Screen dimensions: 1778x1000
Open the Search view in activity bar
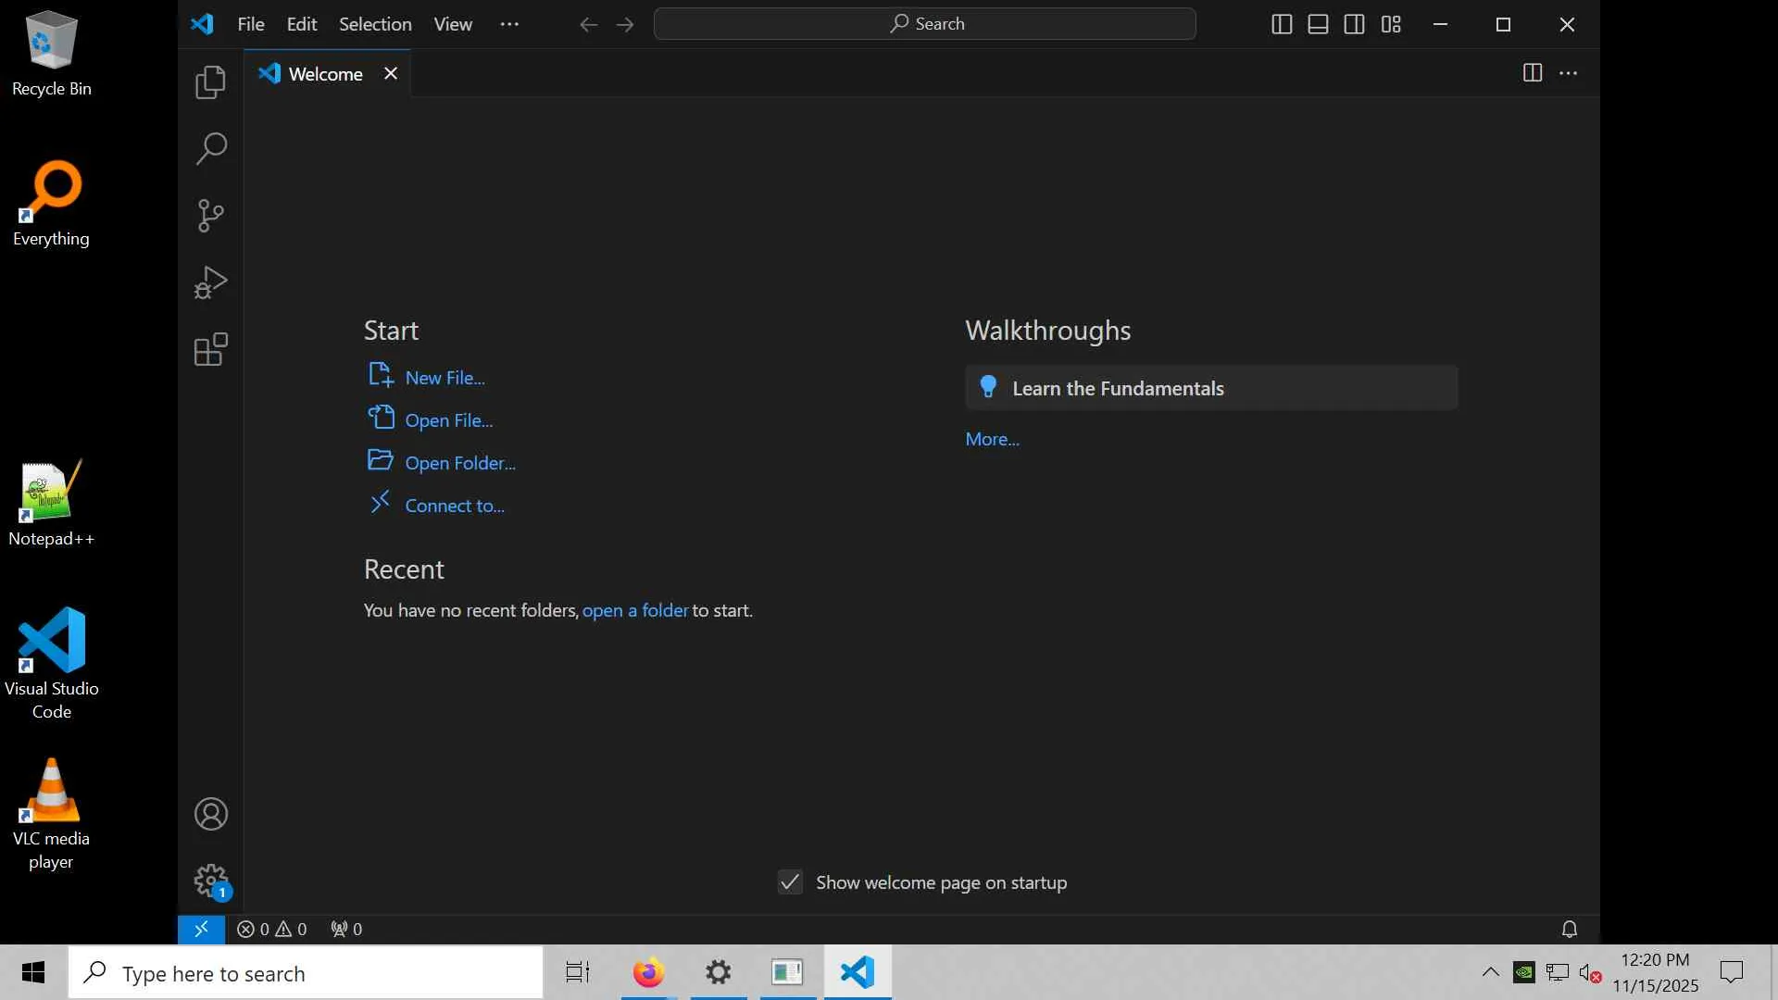pos(210,148)
